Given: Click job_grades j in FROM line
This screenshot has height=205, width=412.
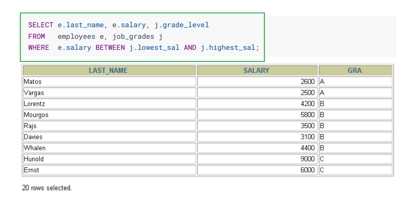Looking at the screenshot, I should click(137, 36).
